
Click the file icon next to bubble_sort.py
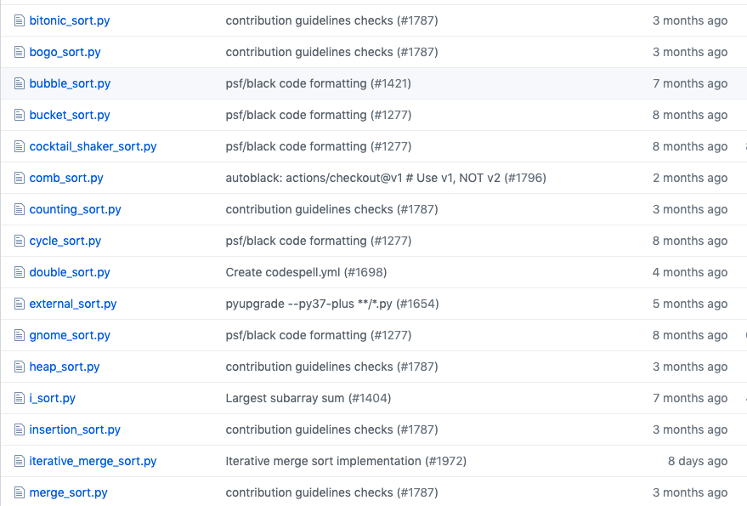(19, 83)
